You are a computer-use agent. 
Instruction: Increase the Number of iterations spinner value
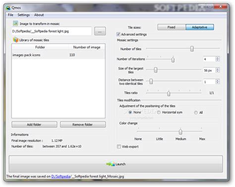[218, 58]
